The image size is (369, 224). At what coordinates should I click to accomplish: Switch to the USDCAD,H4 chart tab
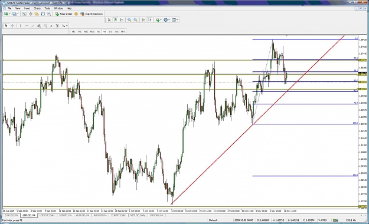[x=156, y=215]
